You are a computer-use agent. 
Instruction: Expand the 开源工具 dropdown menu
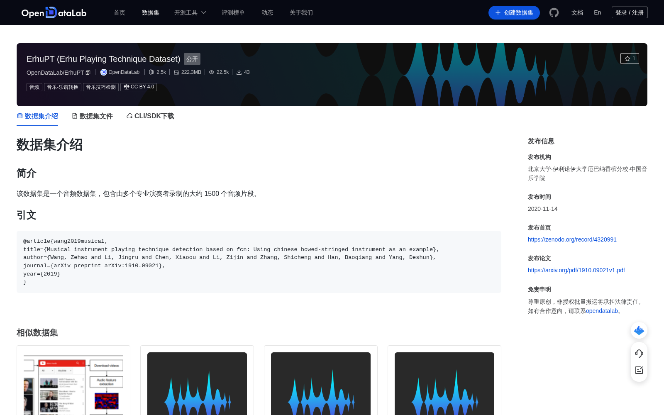pos(190,12)
